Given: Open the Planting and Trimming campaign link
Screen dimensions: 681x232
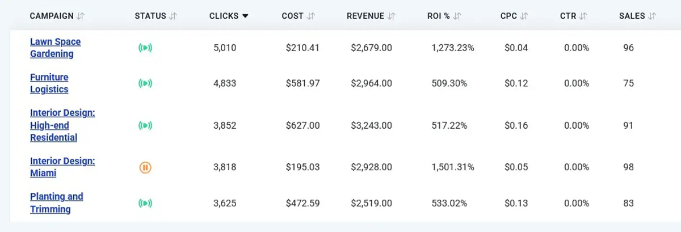Looking at the screenshot, I should tap(56, 203).
